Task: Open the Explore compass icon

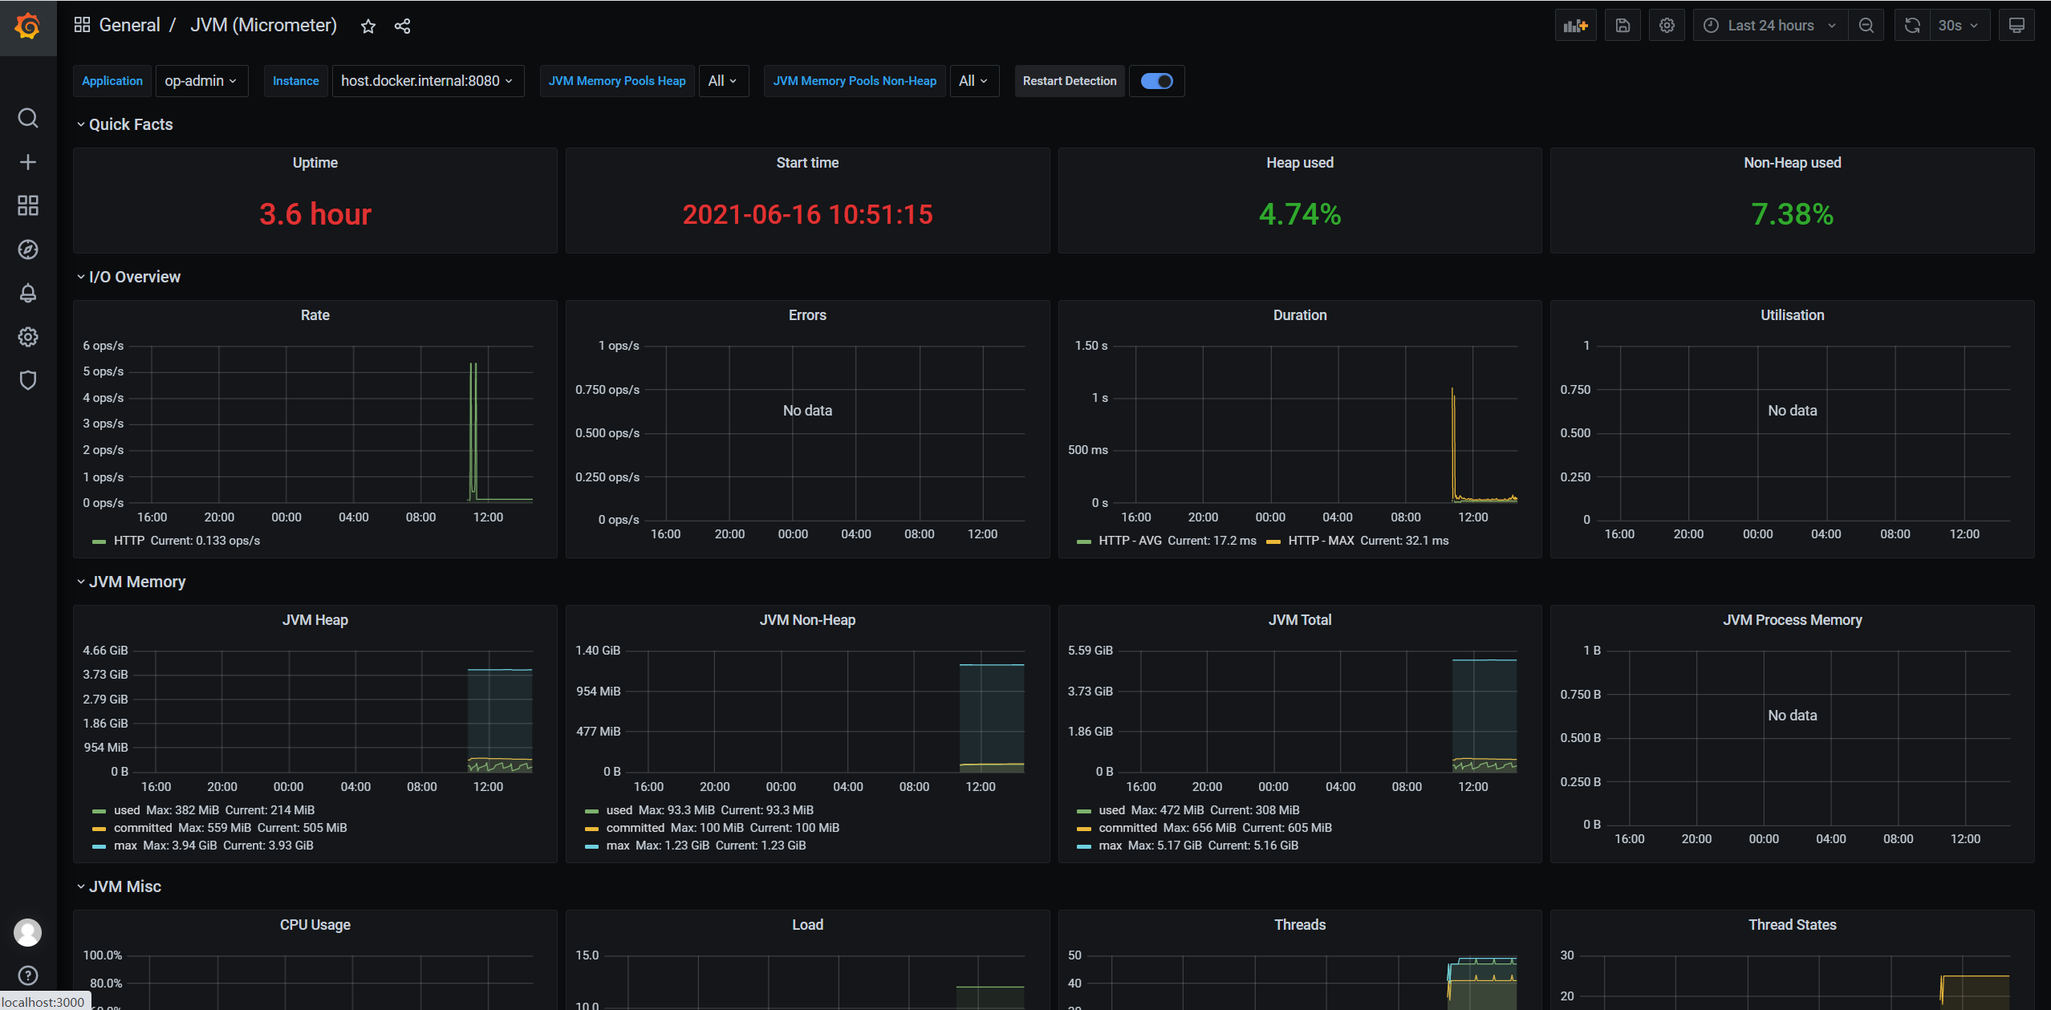Action: pos(28,249)
